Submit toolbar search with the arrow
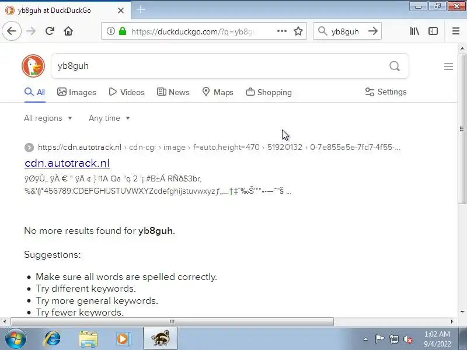Screen dimensions: 467x350 pos(373,31)
